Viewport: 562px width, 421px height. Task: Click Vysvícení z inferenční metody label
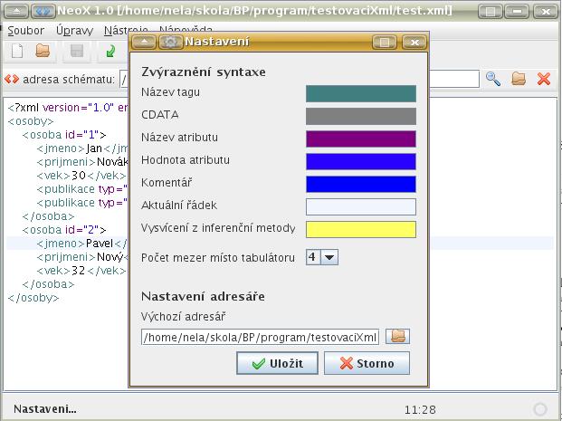click(x=218, y=228)
